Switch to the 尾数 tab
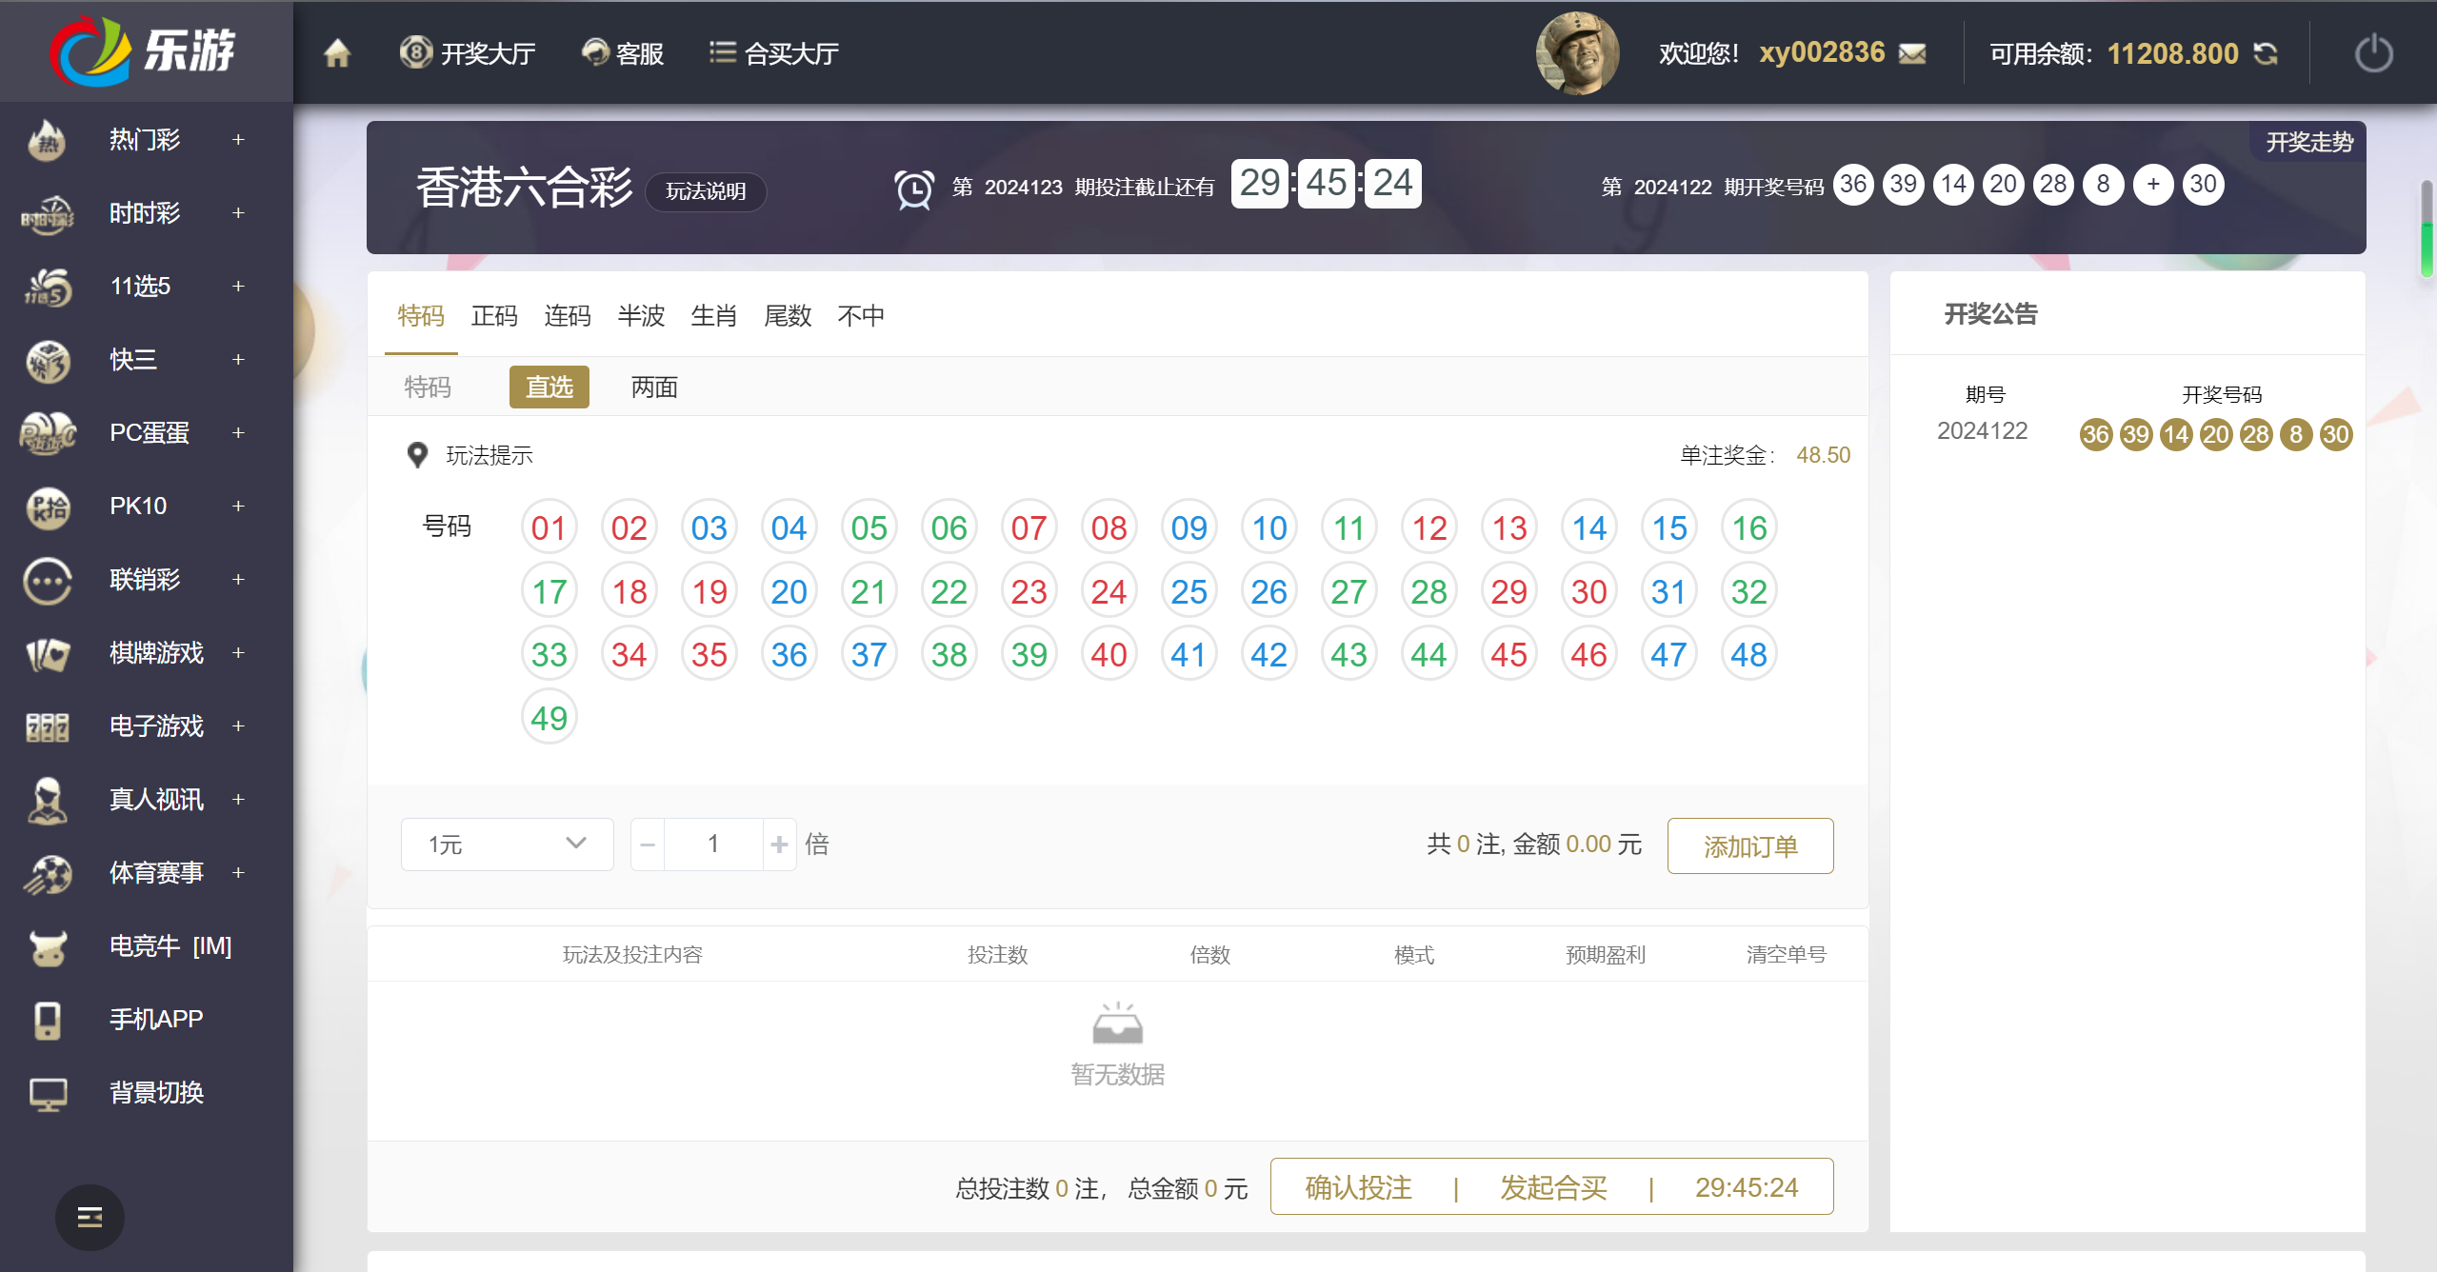This screenshot has height=1272, width=2437. tap(788, 316)
